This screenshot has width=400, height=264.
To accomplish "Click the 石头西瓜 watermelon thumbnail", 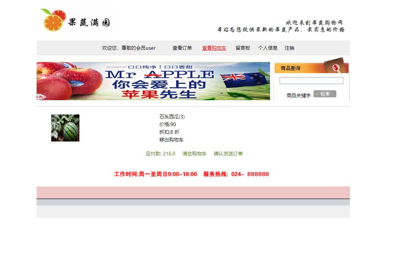I will 65,128.
